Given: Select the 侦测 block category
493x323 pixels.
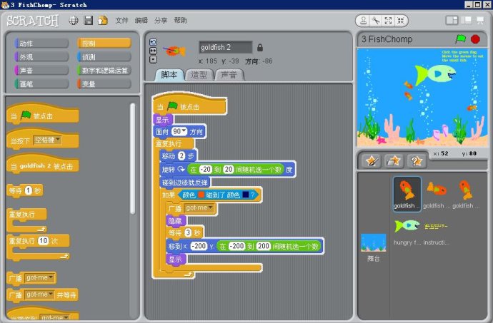Looking at the screenshot, I should [104, 57].
